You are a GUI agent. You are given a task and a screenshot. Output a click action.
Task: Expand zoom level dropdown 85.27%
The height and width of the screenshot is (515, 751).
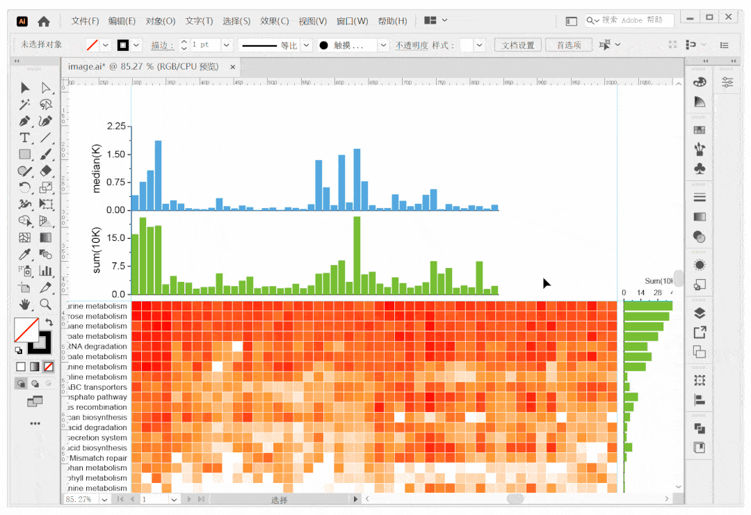click(x=104, y=499)
